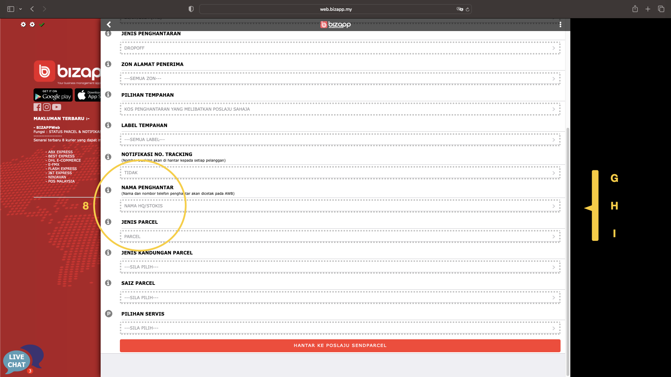The height and width of the screenshot is (377, 671).
Task: Open the DROPOFF delivery type dropdown
Action: coord(340,48)
